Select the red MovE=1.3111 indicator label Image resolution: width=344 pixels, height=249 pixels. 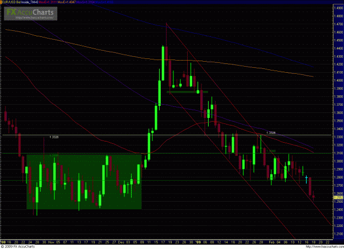tap(47, 2)
